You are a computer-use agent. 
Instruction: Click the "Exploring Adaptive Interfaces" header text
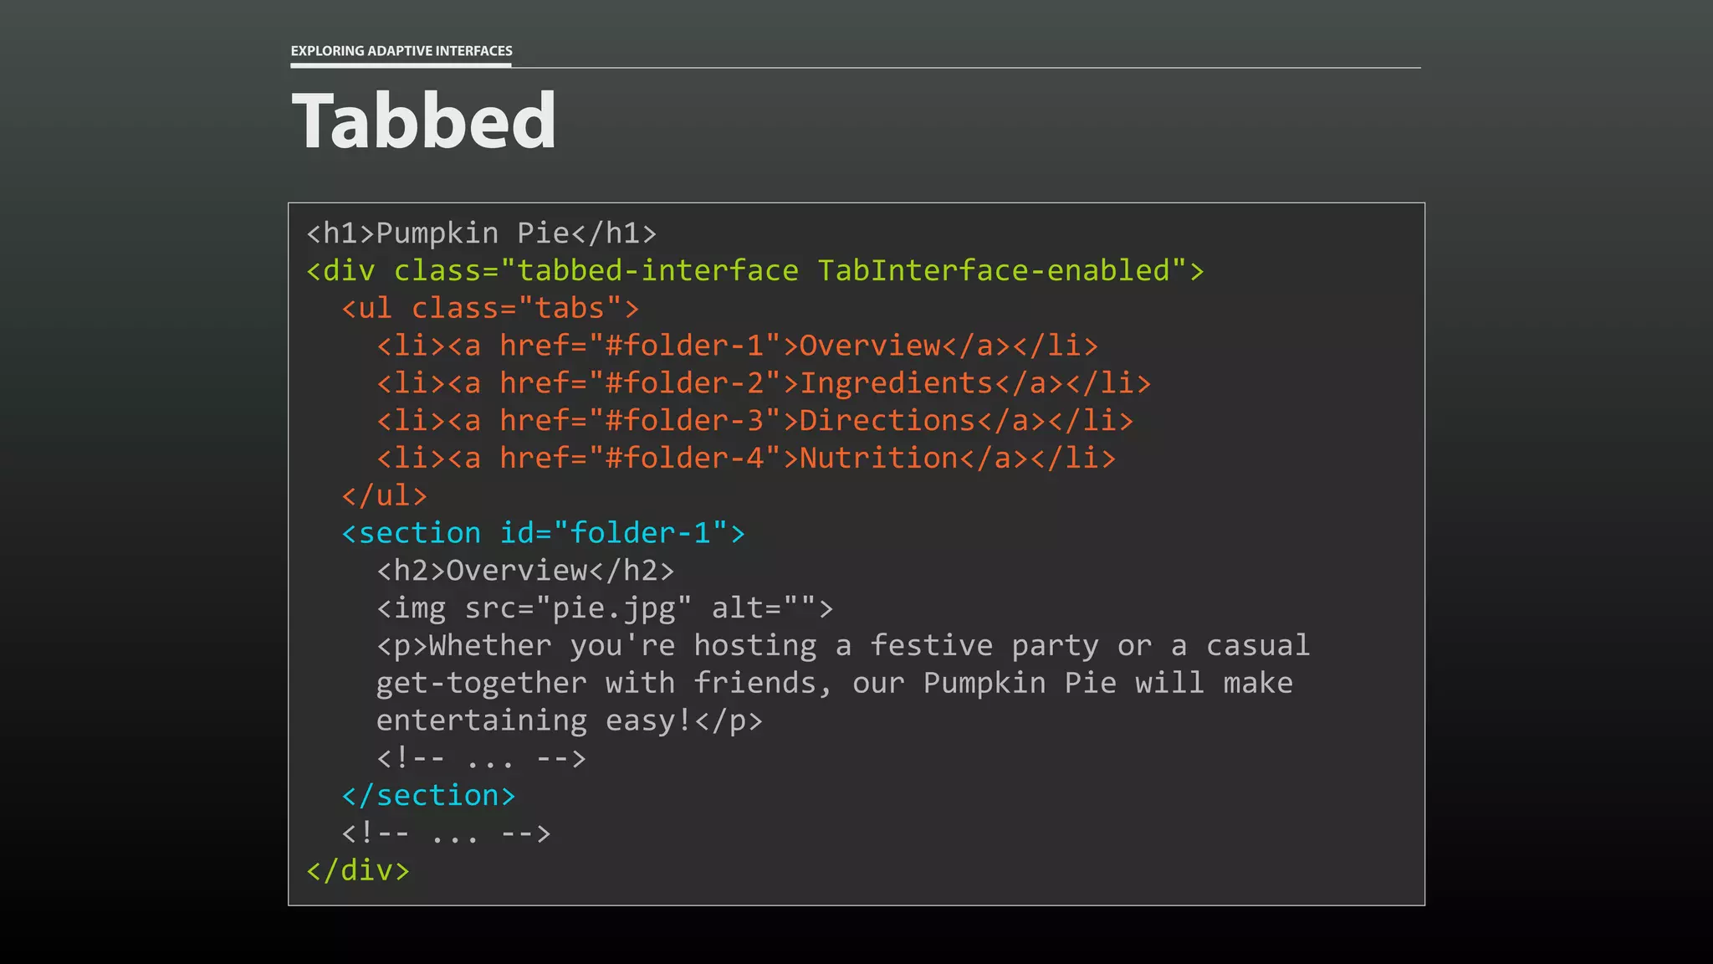[401, 51]
